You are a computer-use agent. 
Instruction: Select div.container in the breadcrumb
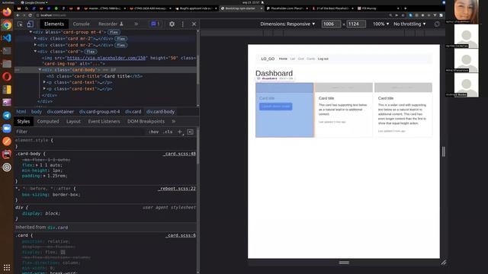point(60,112)
